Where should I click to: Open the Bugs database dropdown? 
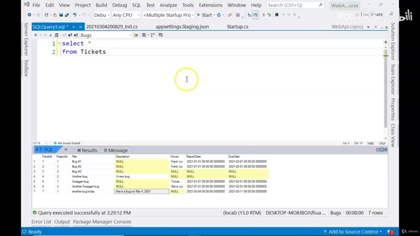point(105,35)
